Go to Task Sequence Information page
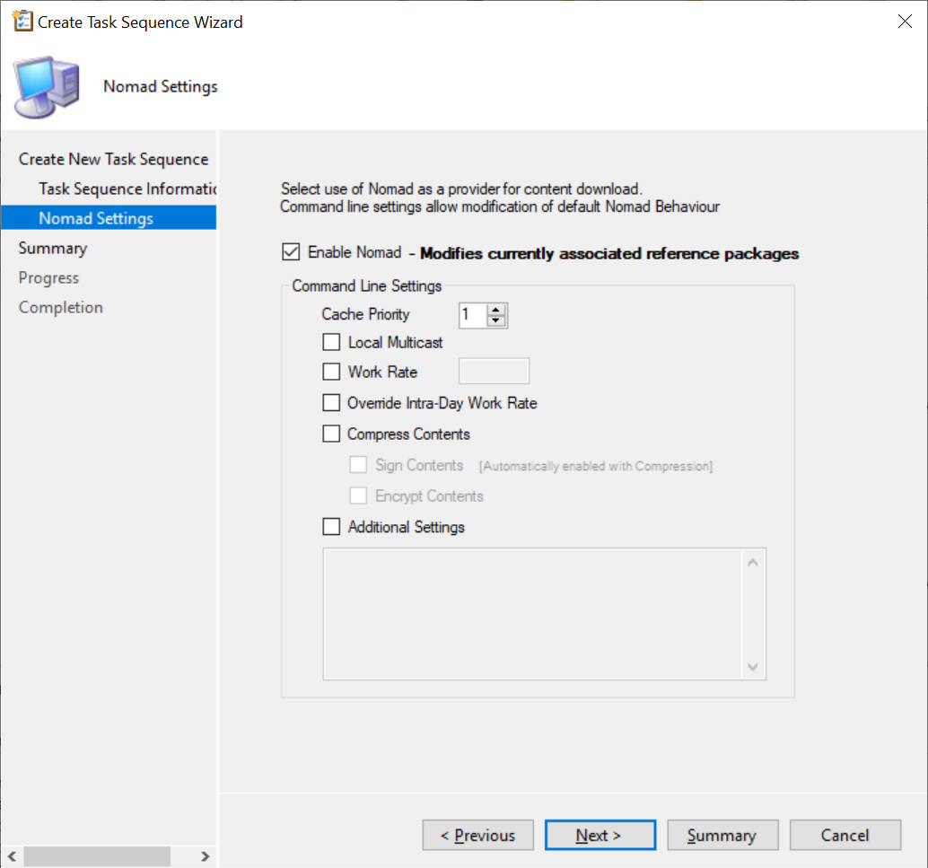This screenshot has height=868, width=928. [x=127, y=189]
